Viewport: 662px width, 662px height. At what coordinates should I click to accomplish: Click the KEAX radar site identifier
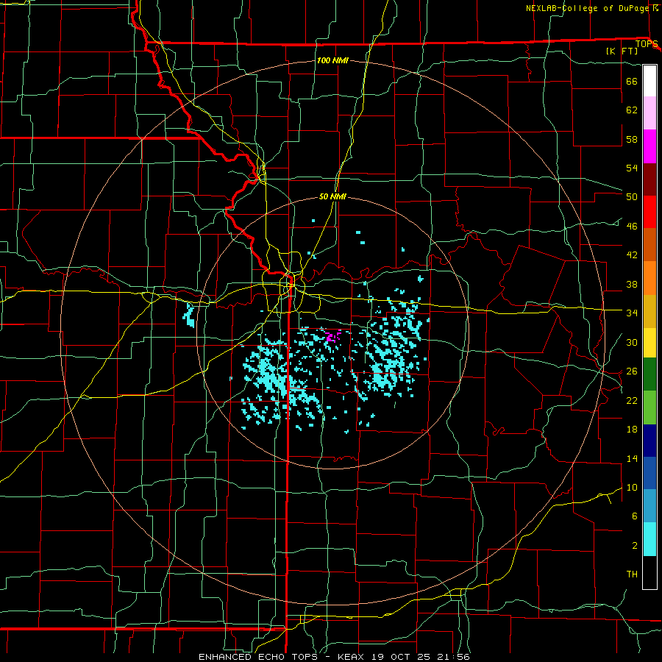352,657
